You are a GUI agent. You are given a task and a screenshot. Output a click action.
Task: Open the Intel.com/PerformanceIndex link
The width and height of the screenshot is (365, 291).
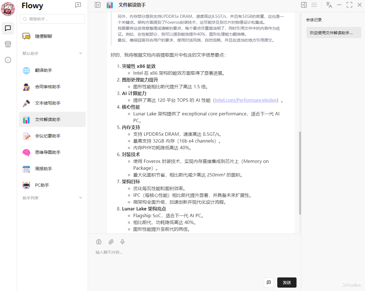point(246,100)
